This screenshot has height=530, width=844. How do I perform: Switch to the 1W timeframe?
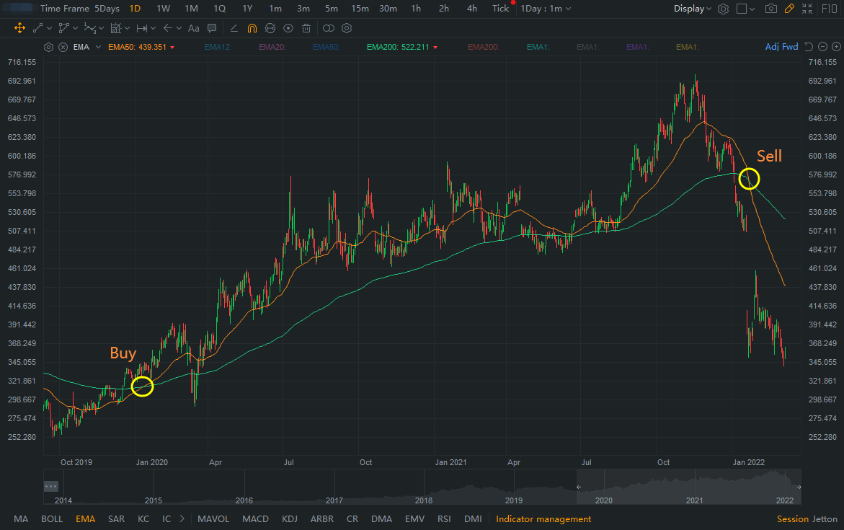163,9
